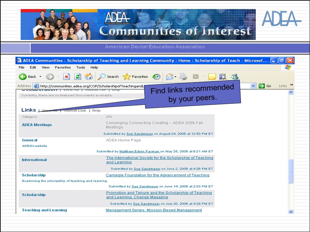310x232 pixels.
Task: Click scrollbar down arrow
Action: tap(291, 212)
